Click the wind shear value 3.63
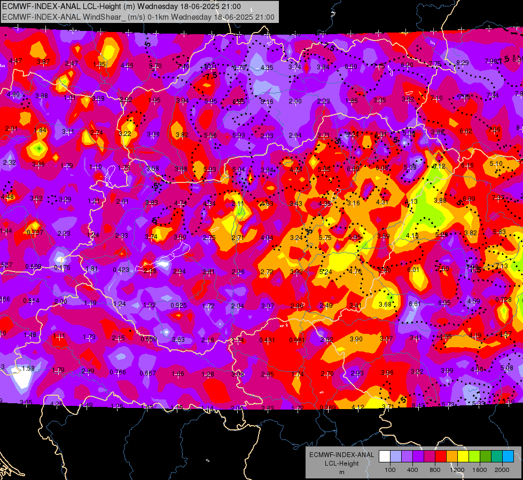523x480 pixels. click(x=178, y=339)
